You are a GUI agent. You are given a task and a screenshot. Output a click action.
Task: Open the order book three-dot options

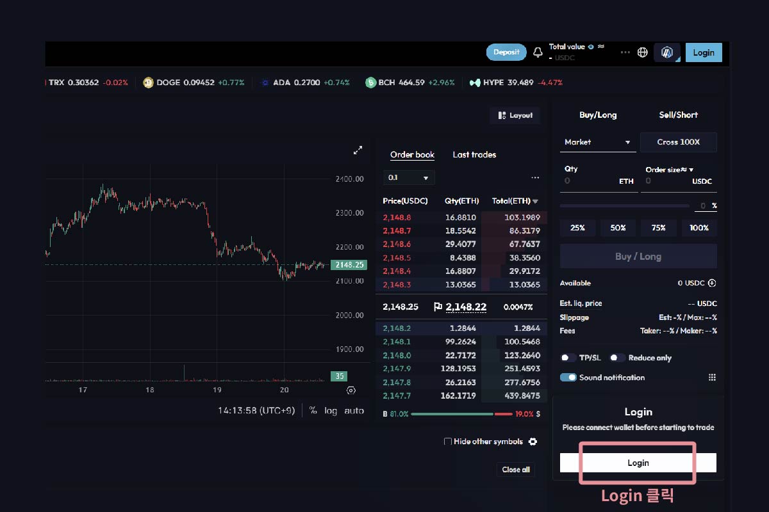tap(535, 178)
